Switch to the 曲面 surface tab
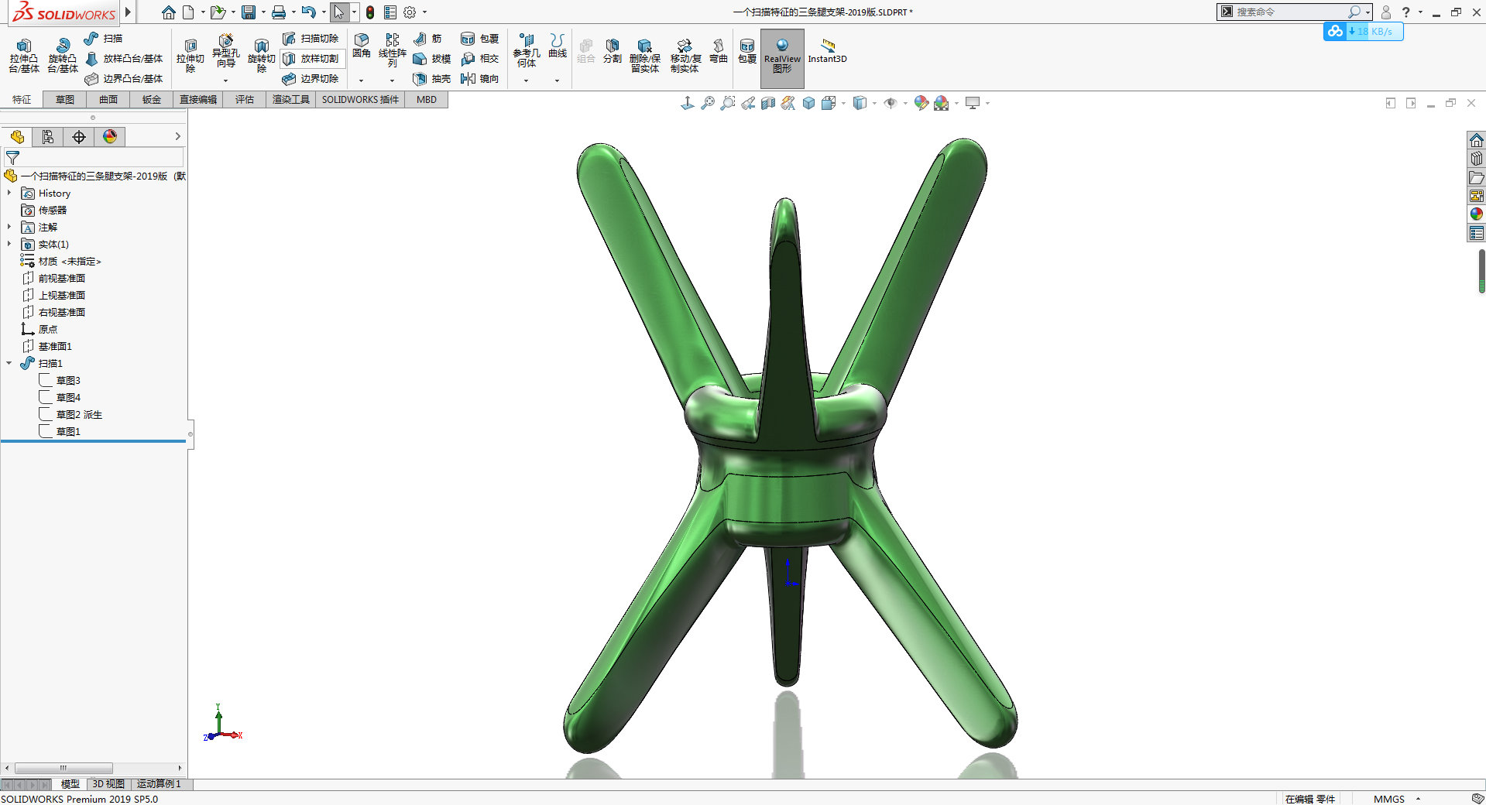The width and height of the screenshot is (1486, 805). (108, 100)
